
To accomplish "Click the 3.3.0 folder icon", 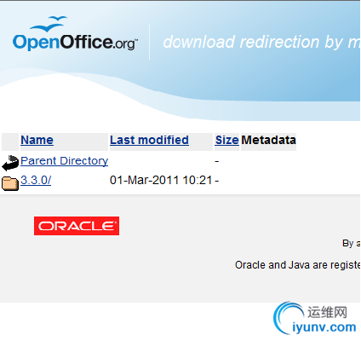I will click(10, 183).
